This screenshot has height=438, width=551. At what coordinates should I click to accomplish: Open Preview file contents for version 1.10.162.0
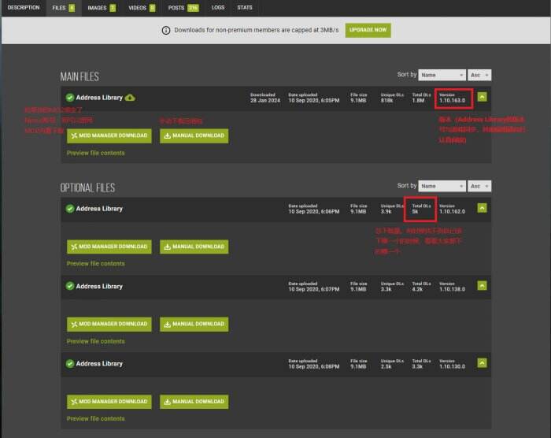click(95, 264)
